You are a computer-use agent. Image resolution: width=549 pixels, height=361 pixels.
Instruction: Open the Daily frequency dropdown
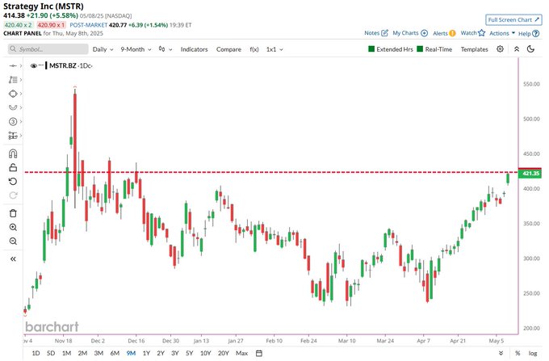tap(103, 49)
